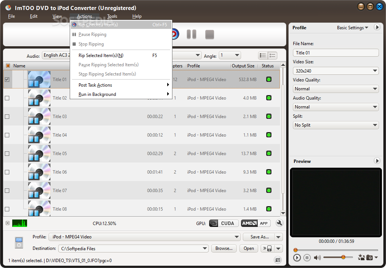
Task: Click the CPU usage graph
Action: 20,223
